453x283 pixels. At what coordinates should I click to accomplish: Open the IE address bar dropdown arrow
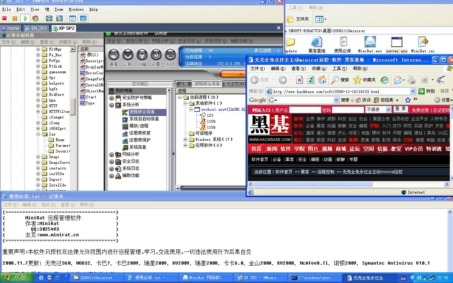[413, 91]
